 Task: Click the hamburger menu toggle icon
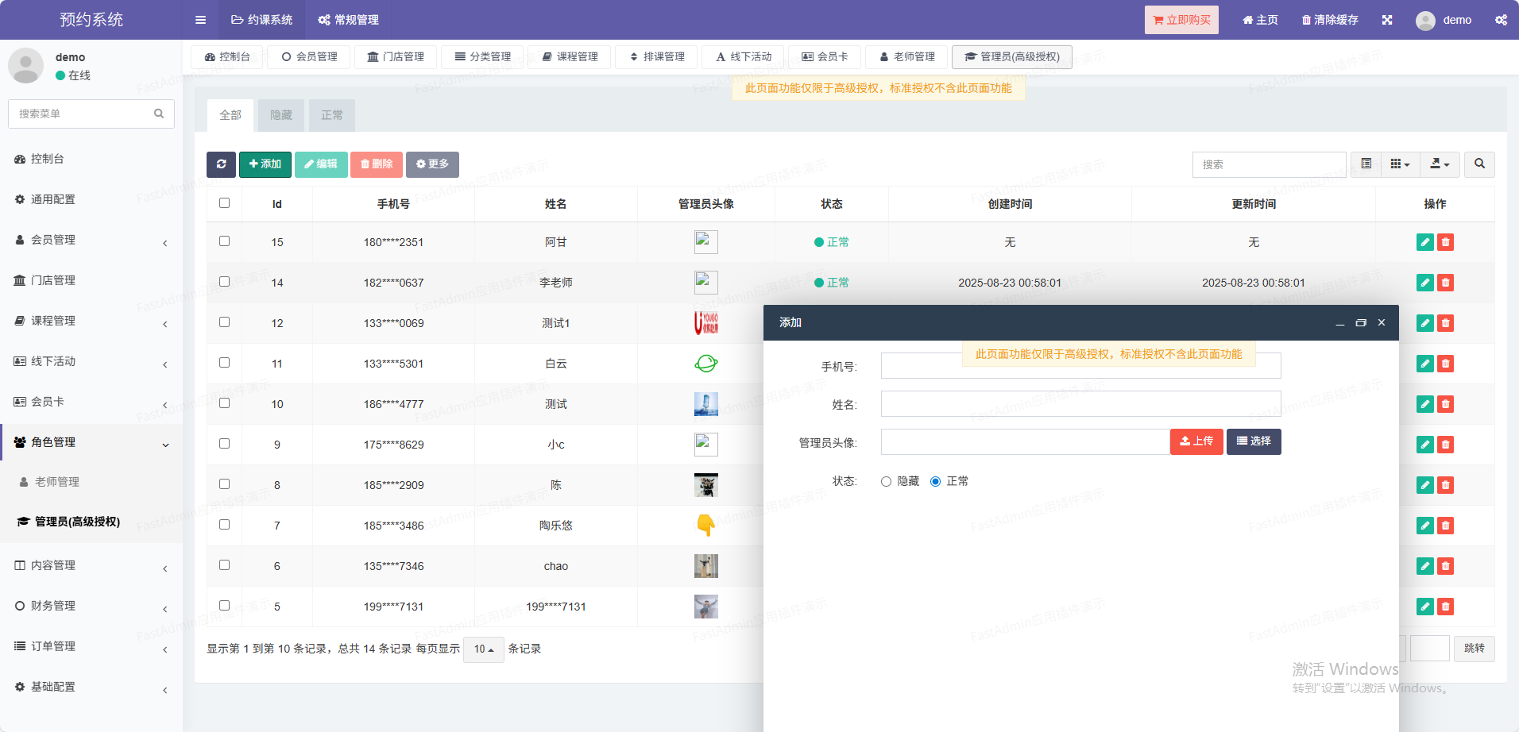pos(200,20)
